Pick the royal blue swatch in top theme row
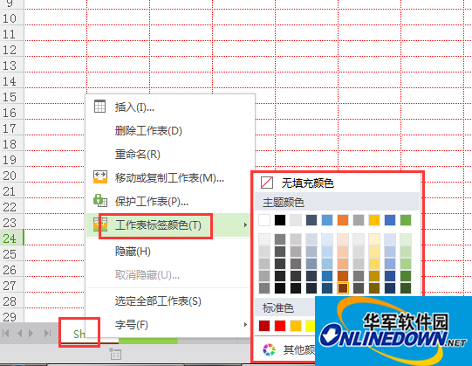The width and height of the screenshot is (472, 366). (390, 220)
